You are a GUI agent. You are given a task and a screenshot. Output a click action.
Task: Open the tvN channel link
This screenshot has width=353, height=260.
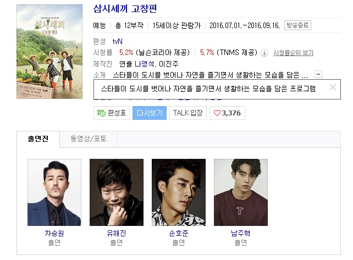[117, 41]
